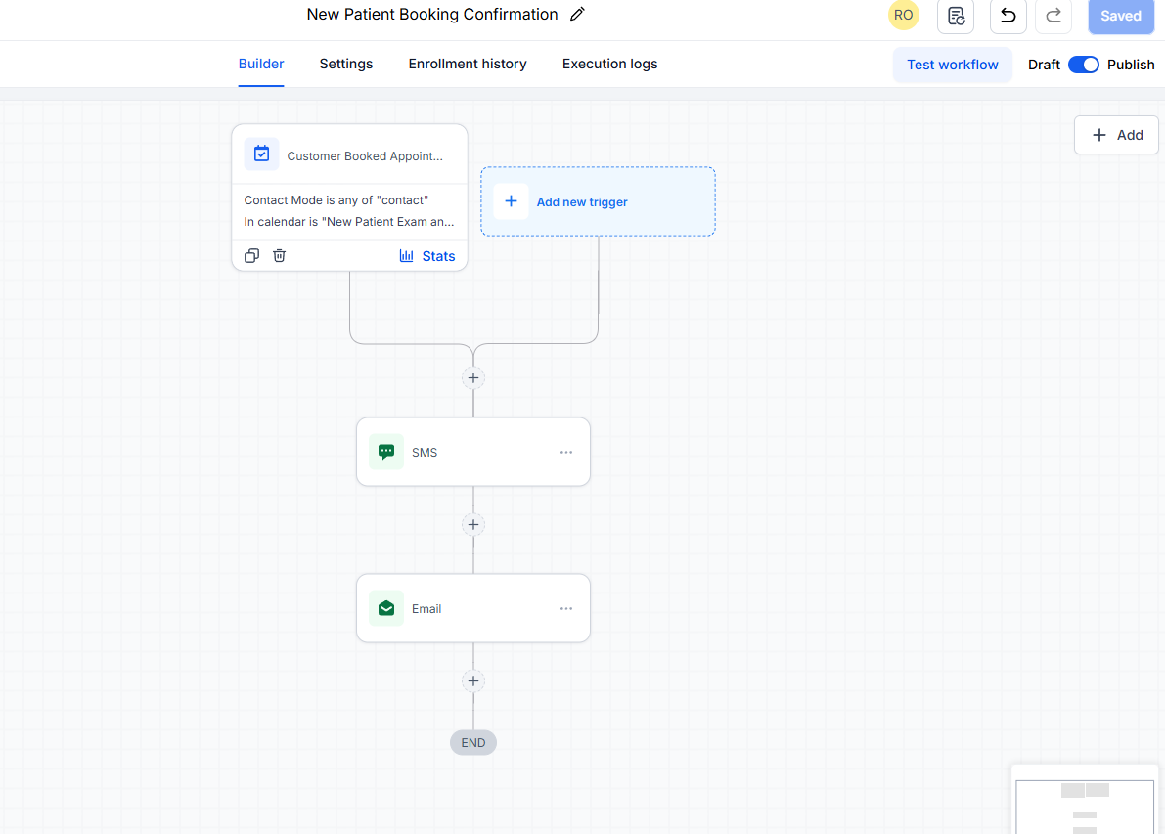Open trigger Stats
1165x834 pixels.
tap(427, 256)
